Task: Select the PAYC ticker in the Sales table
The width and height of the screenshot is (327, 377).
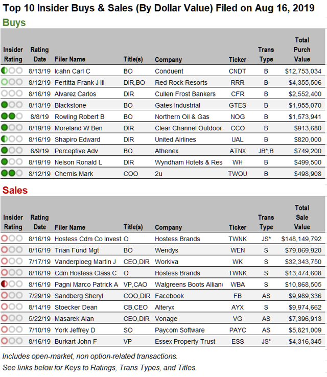Action: pyautogui.click(x=238, y=330)
